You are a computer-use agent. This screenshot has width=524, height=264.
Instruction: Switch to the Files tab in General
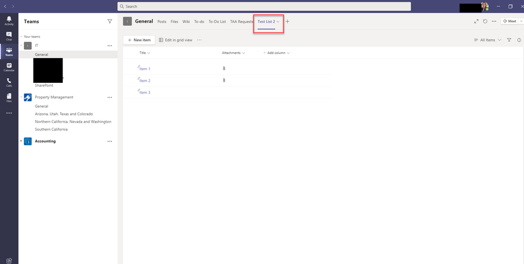(x=175, y=21)
